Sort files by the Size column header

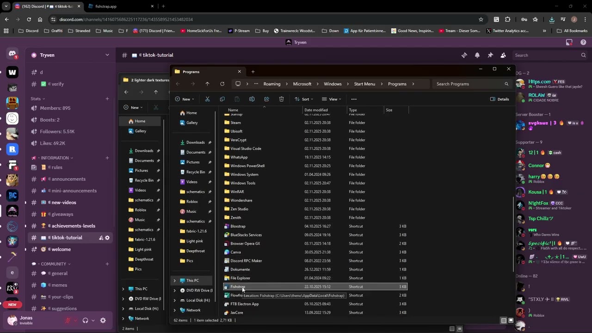click(x=396, y=110)
